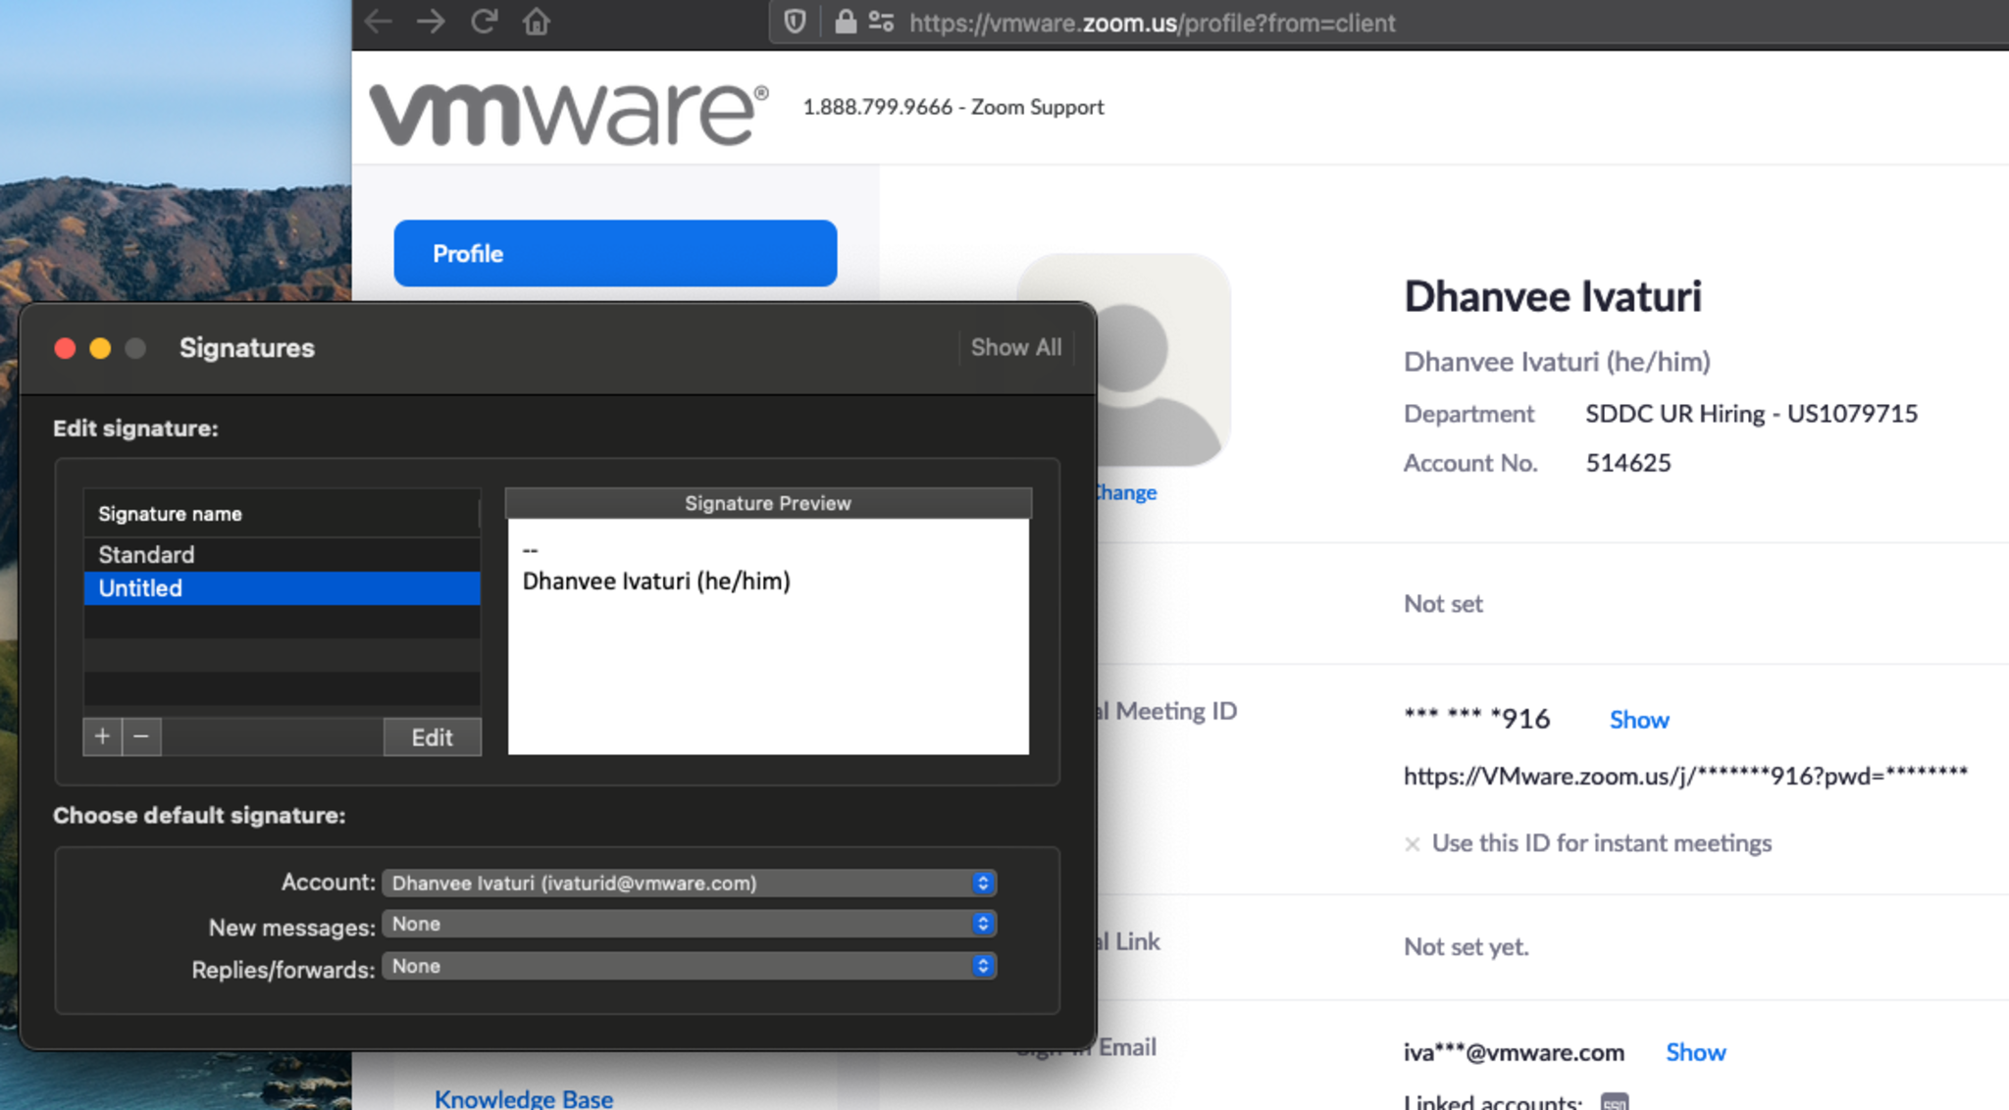This screenshot has width=2009, height=1110.
Task: Go to the browser home page icon
Action: 536,22
